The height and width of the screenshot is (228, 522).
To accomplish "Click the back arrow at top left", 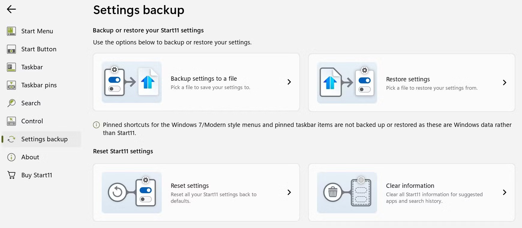I will click(11, 9).
